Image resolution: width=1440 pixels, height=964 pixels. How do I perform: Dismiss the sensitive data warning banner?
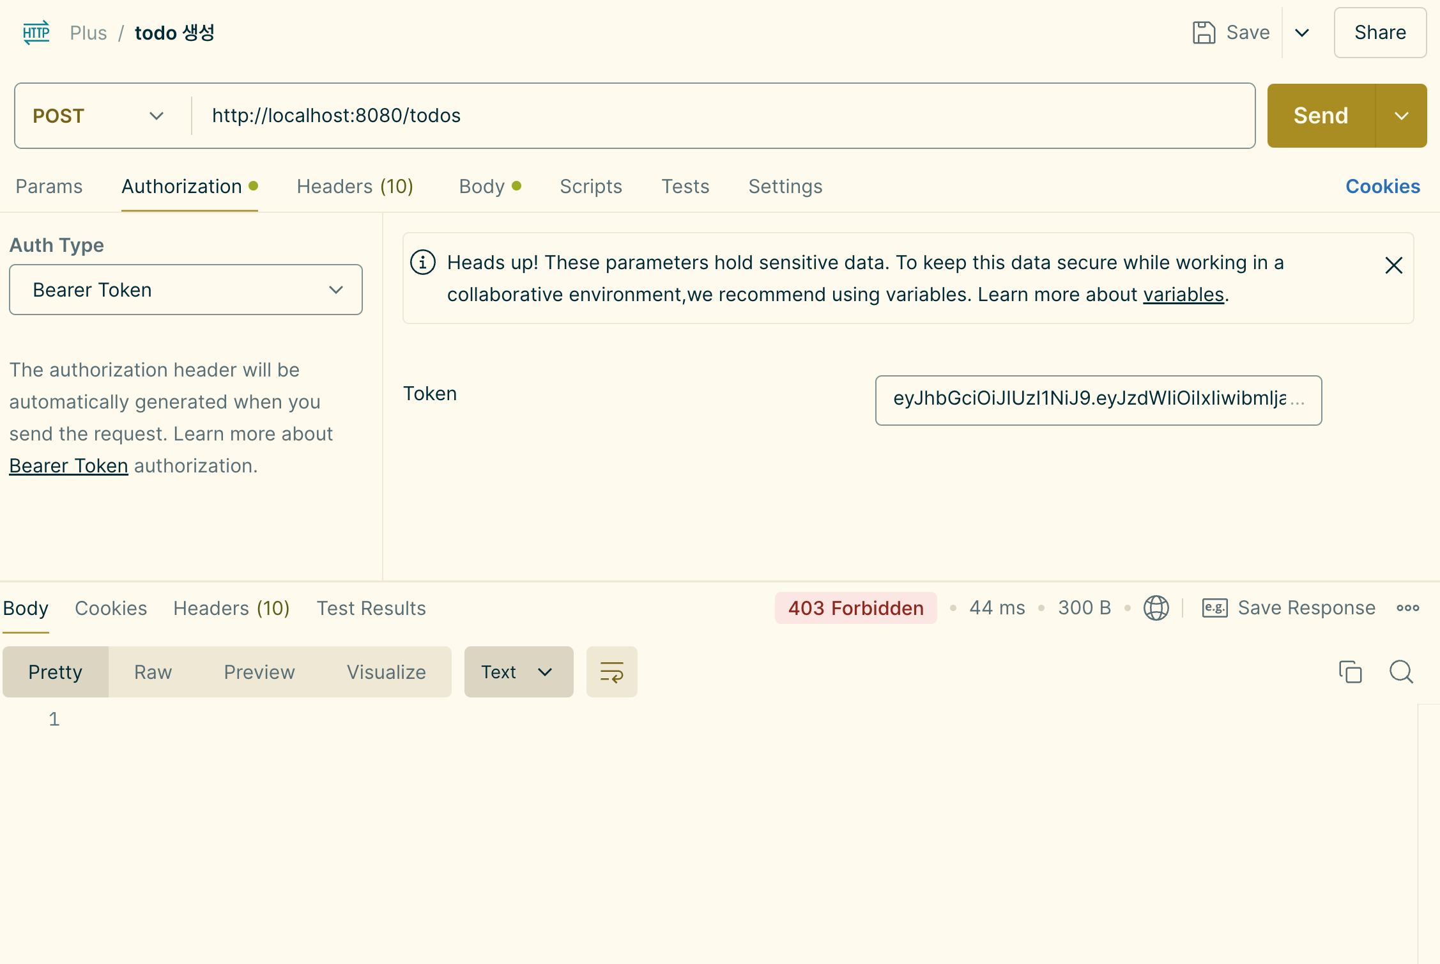pos(1393,265)
